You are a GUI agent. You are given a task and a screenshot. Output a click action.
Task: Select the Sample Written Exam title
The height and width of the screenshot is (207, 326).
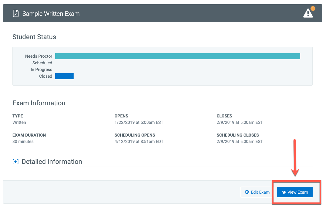pyautogui.click(x=51, y=14)
